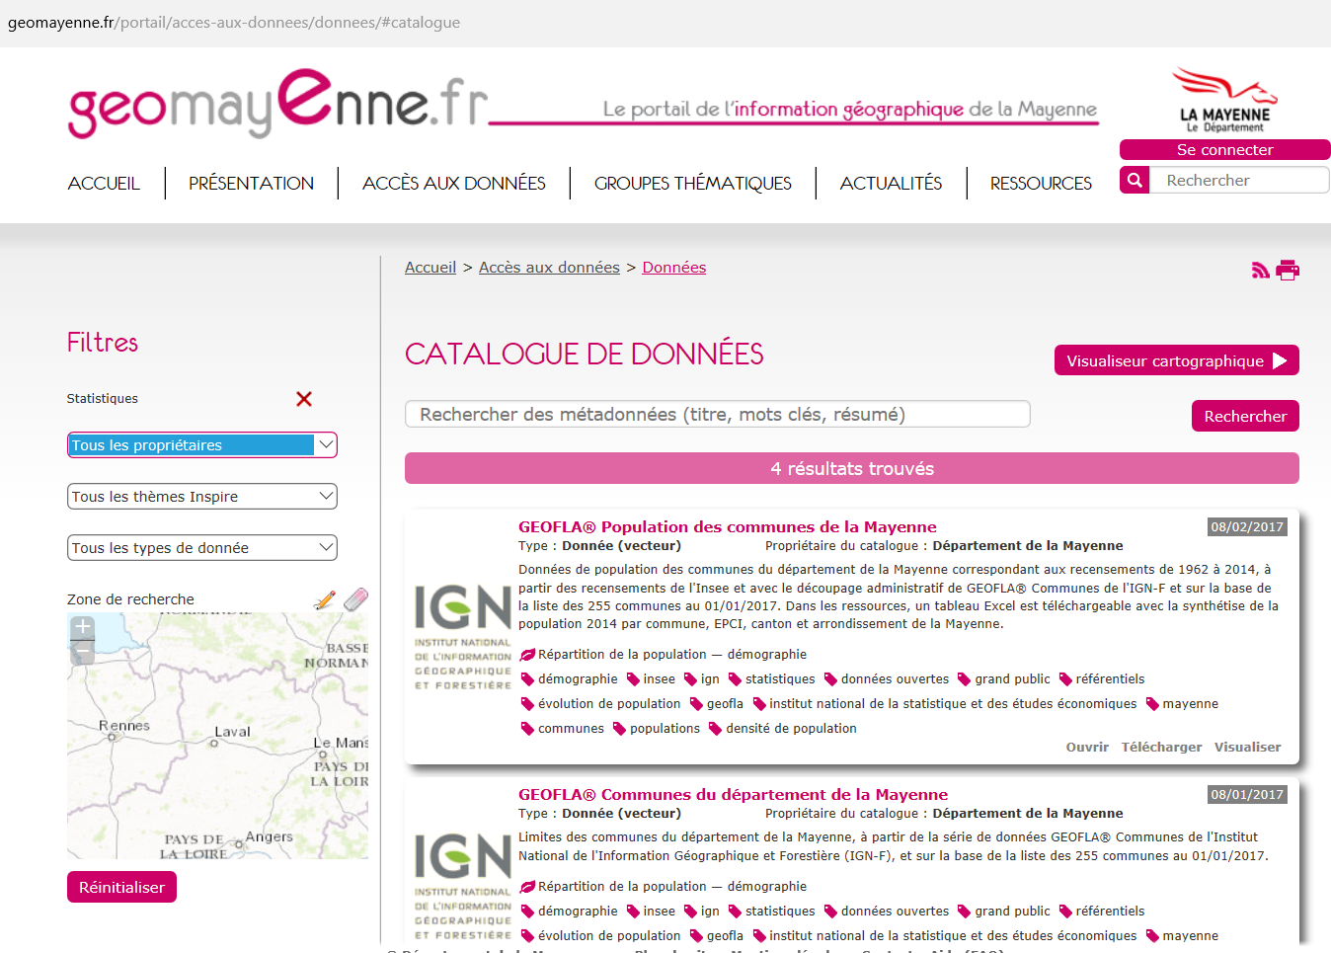Image resolution: width=1331 pixels, height=953 pixels.
Task: Click the RSS feed icon
Action: pyautogui.click(x=1260, y=271)
